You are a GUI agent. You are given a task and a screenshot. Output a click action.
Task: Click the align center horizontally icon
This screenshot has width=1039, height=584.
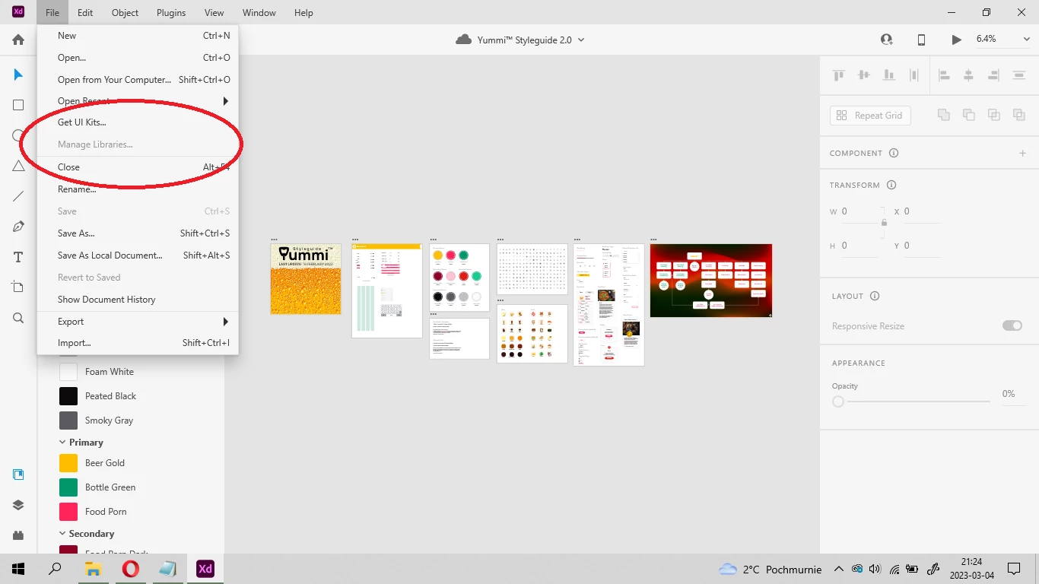[x=968, y=75]
